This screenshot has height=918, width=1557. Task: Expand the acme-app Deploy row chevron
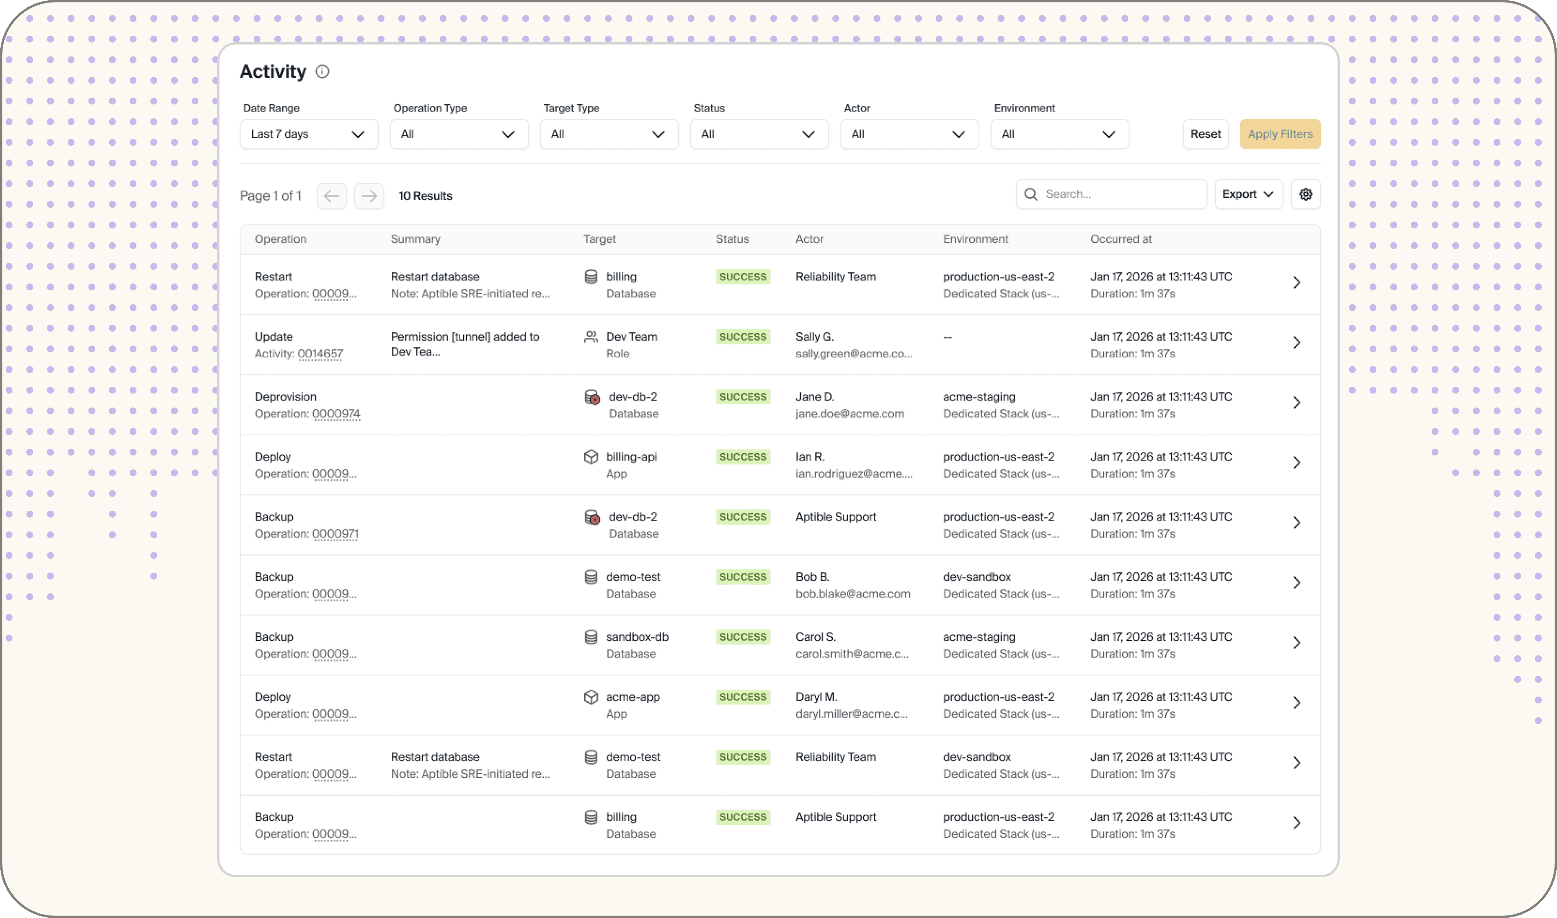pos(1296,703)
